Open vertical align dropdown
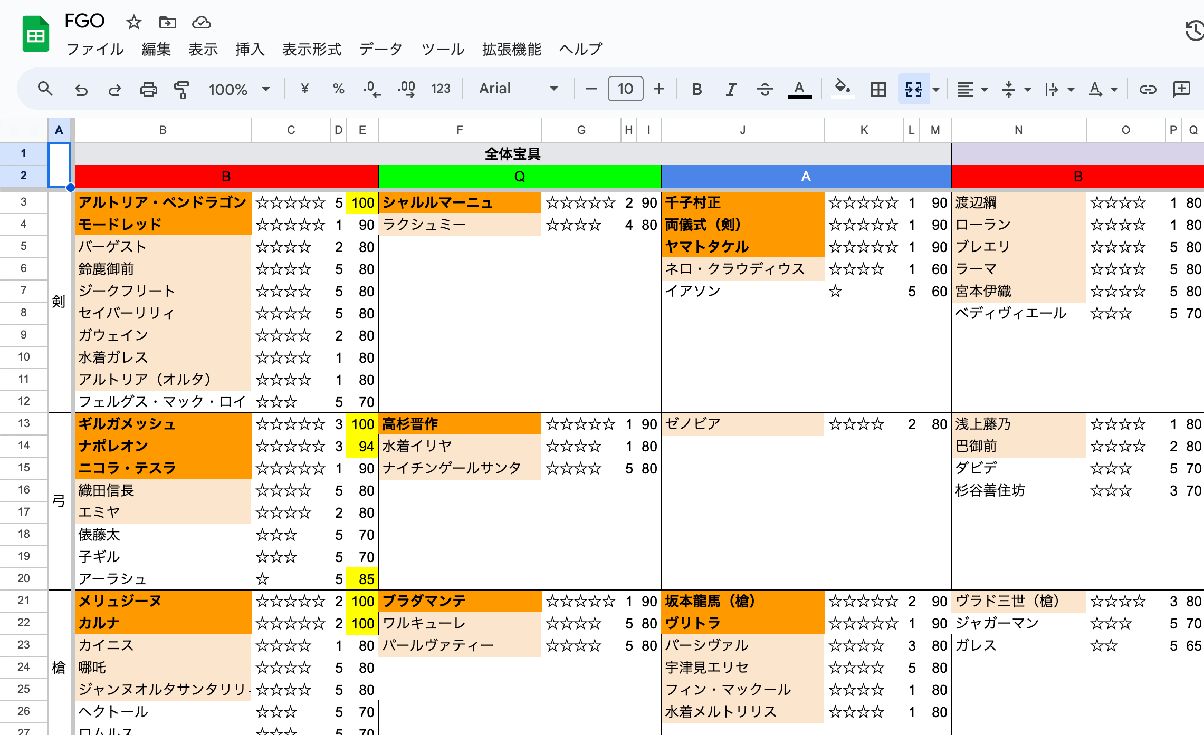The height and width of the screenshot is (735, 1204). (1016, 89)
